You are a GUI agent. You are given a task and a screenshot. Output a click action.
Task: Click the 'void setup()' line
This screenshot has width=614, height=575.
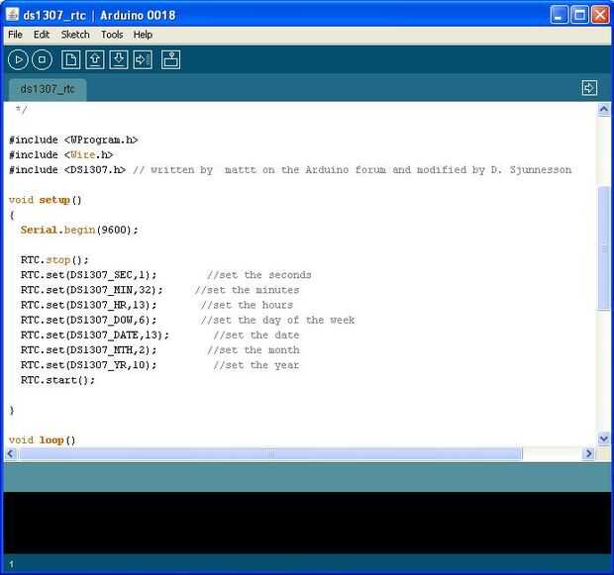click(45, 200)
